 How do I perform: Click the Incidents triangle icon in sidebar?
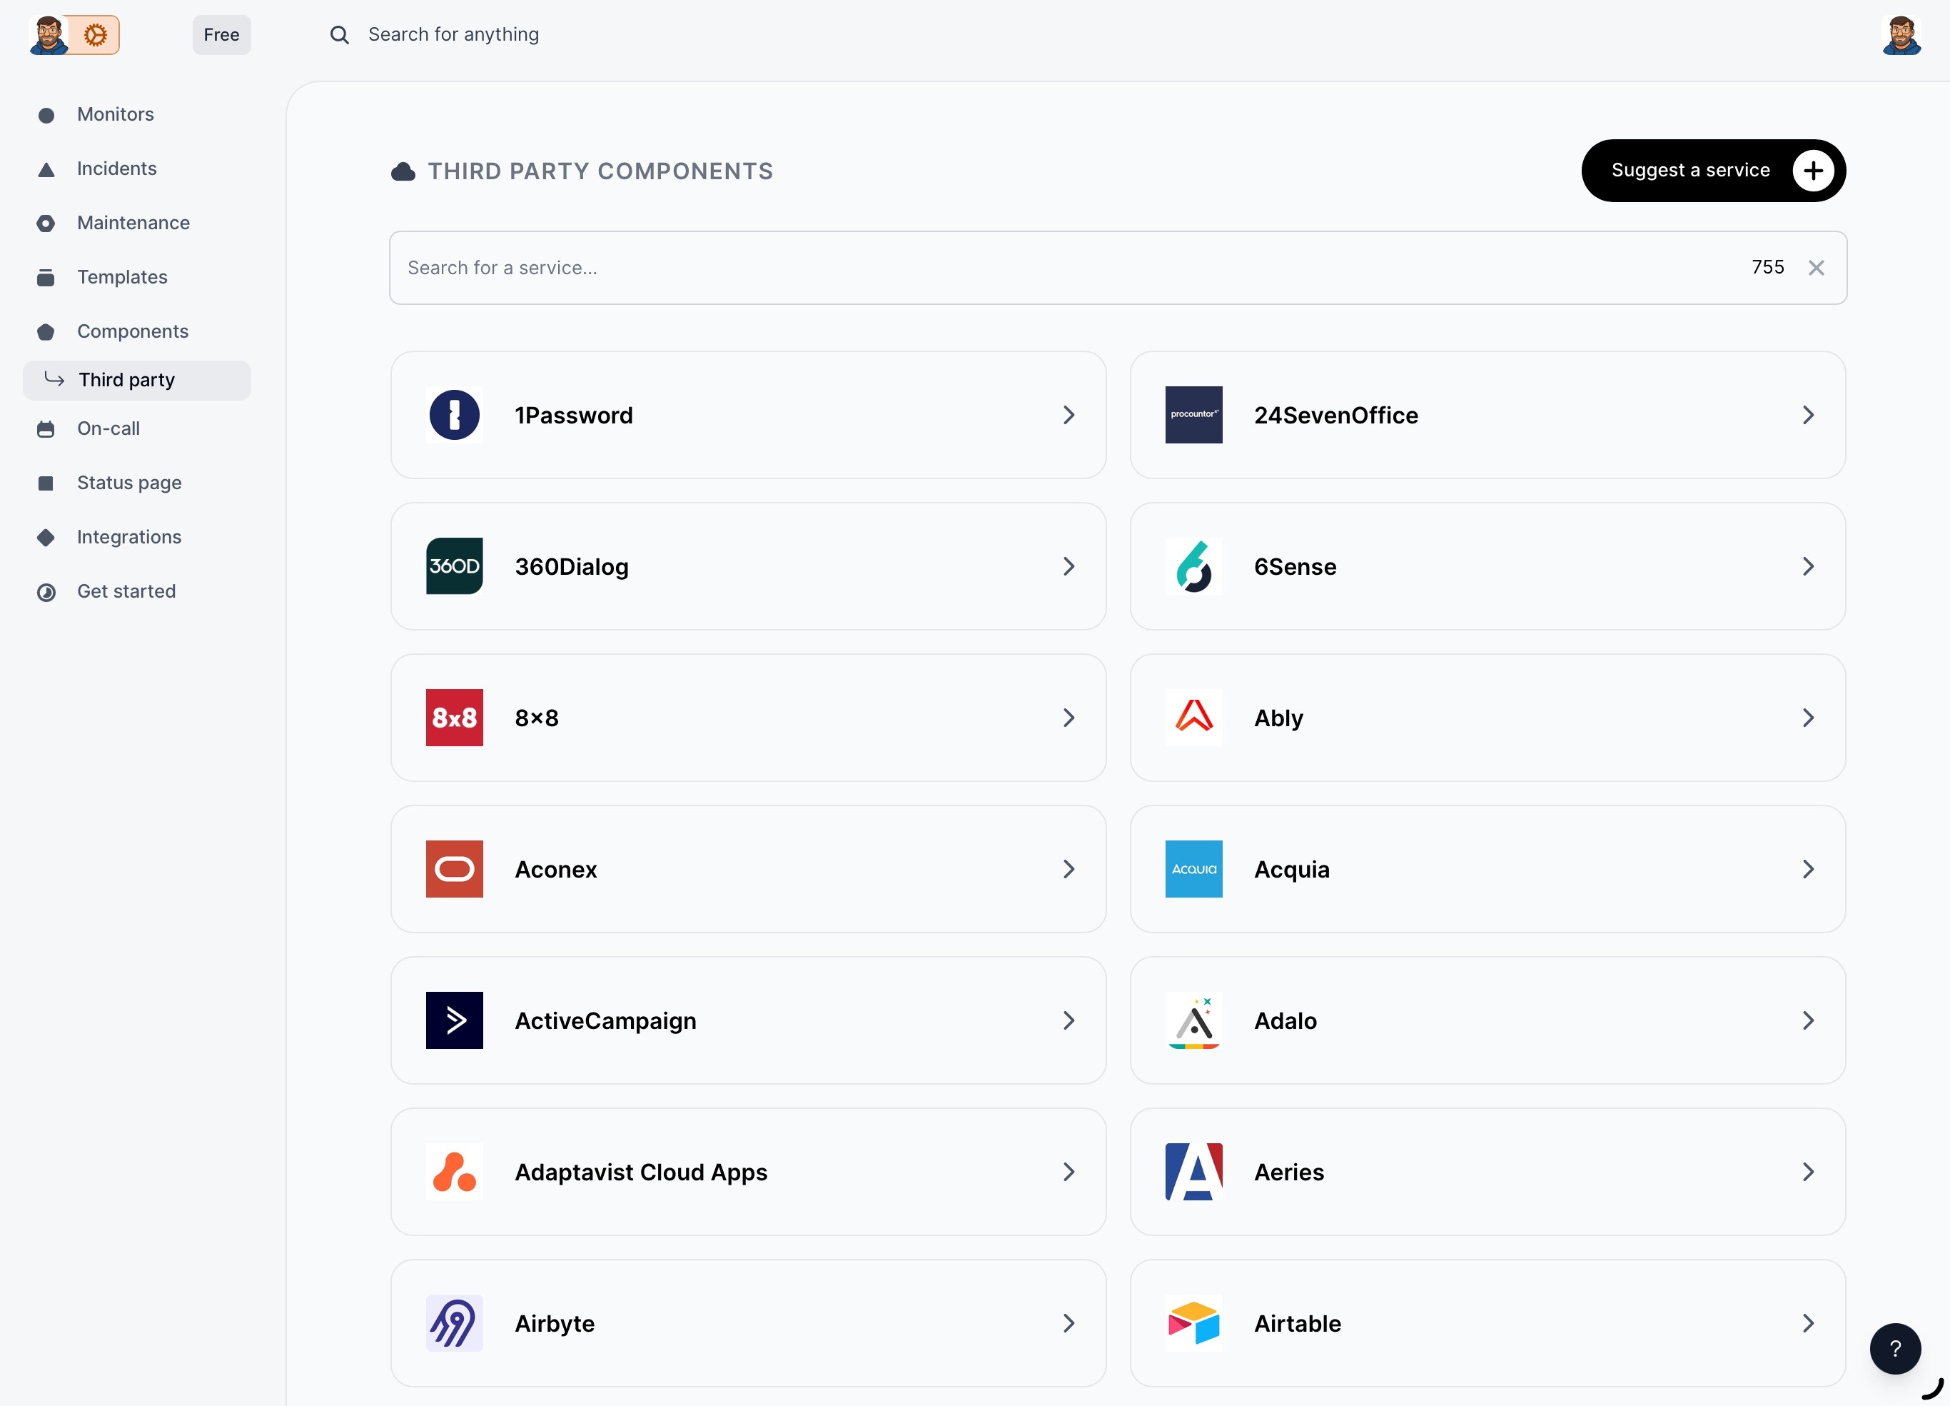(x=46, y=169)
